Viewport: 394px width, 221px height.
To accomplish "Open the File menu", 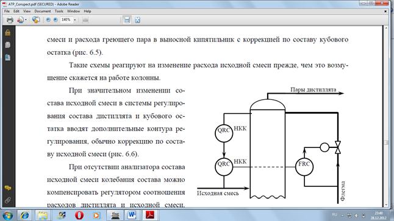I will (7, 12).
